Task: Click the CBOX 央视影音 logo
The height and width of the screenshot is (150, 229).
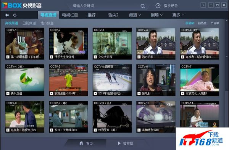Action: pos(22,6)
